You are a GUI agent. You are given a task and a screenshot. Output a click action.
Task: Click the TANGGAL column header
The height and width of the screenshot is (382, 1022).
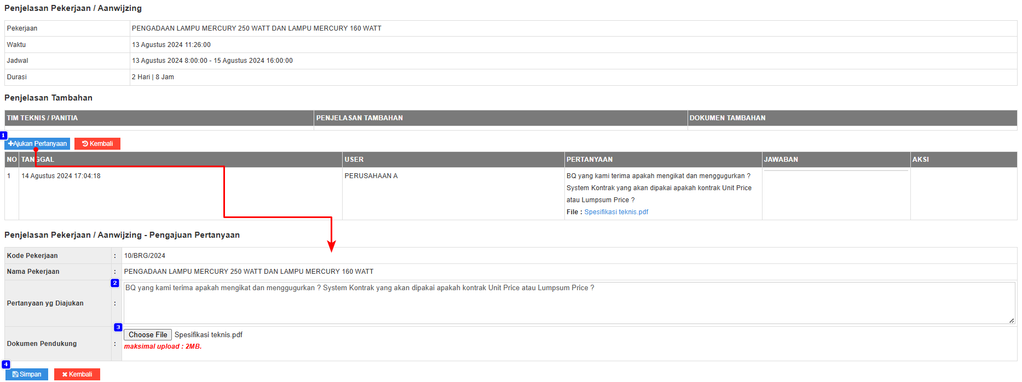pyautogui.click(x=38, y=160)
